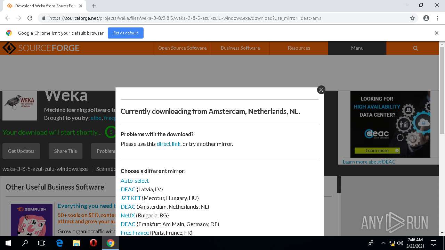
Task: Open Task View on the taskbar
Action: point(42,243)
